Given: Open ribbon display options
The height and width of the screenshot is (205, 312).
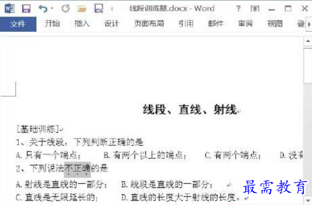Looking at the screenshot, I should [x=255, y=9].
